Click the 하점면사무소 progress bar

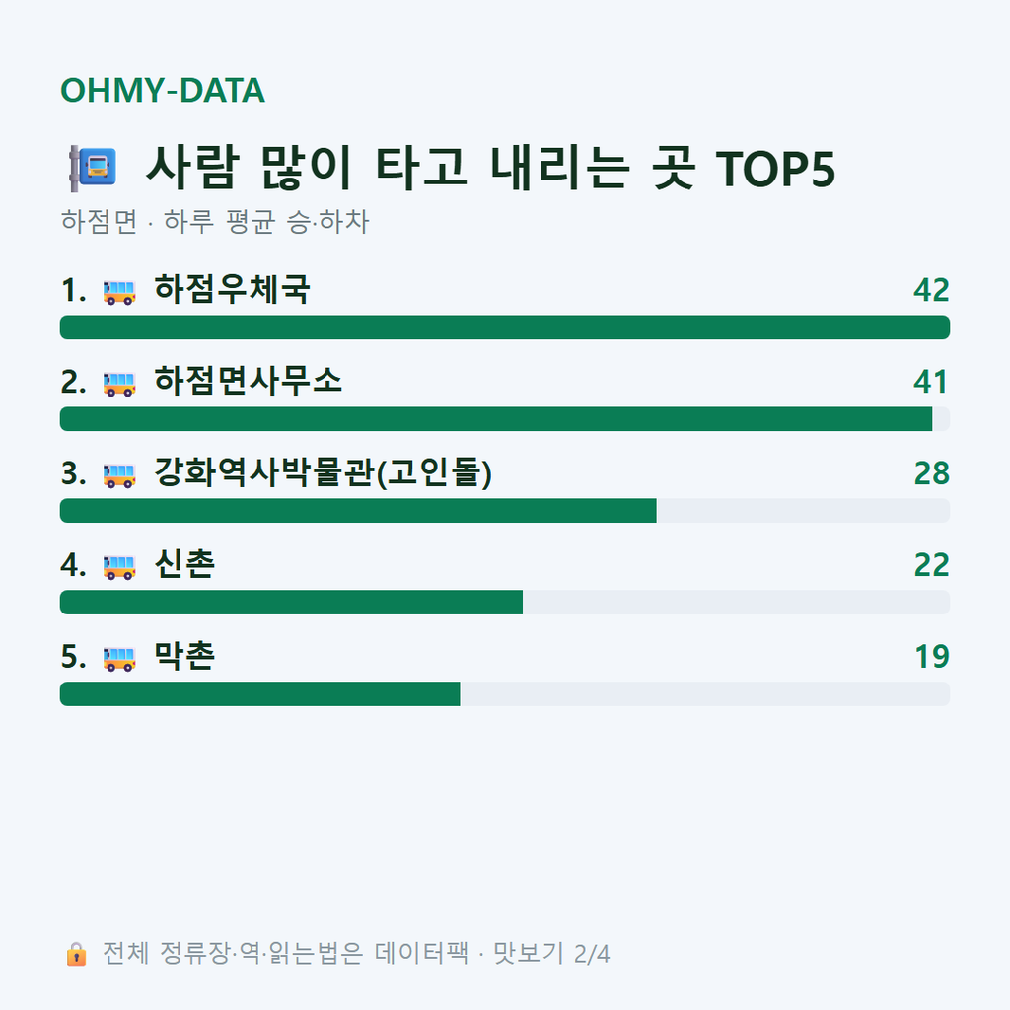[505, 418]
